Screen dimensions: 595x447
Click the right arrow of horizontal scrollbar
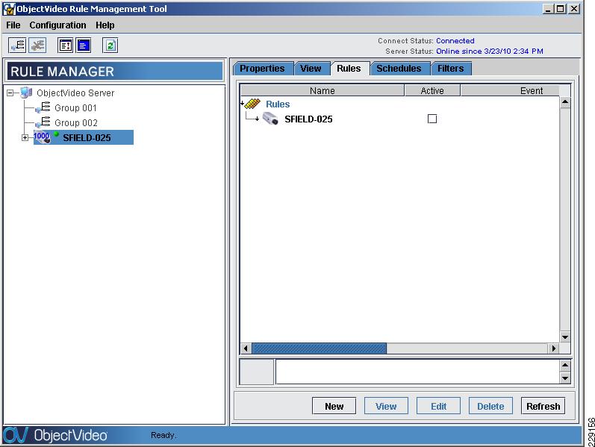(x=554, y=348)
